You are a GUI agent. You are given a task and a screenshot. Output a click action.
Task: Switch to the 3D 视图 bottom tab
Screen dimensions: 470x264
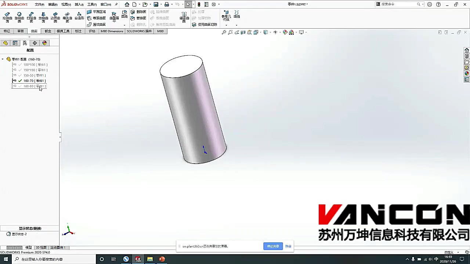pyautogui.click(x=41, y=247)
